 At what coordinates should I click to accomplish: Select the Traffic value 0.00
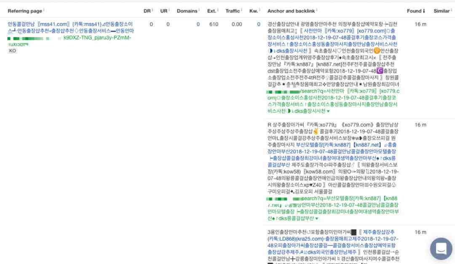pyautogui.click(x=237, y=24)
